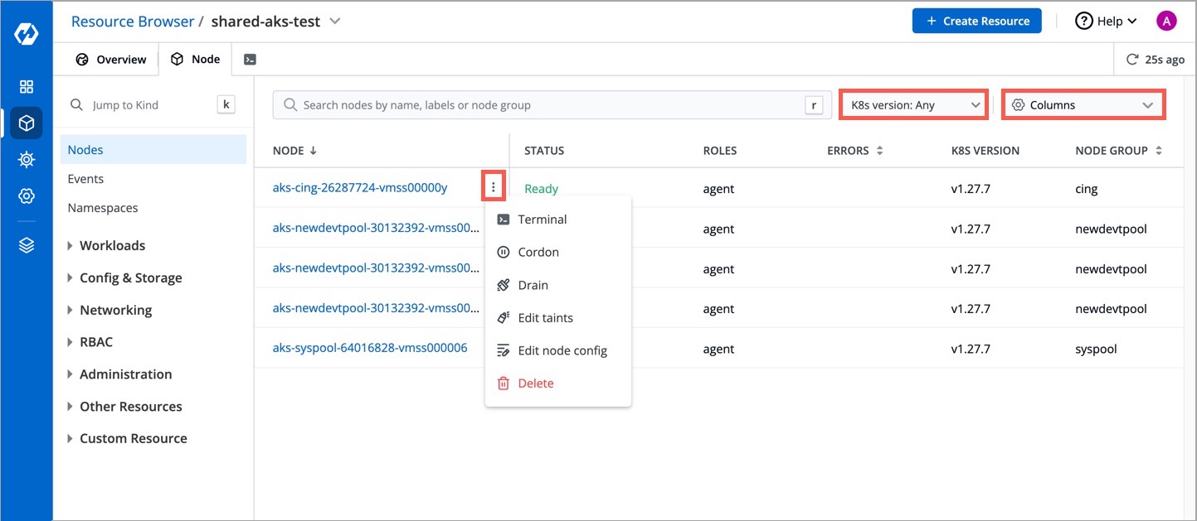Select the cube-shaped Node browser icon in sidebar

click(x=26, y=122)
